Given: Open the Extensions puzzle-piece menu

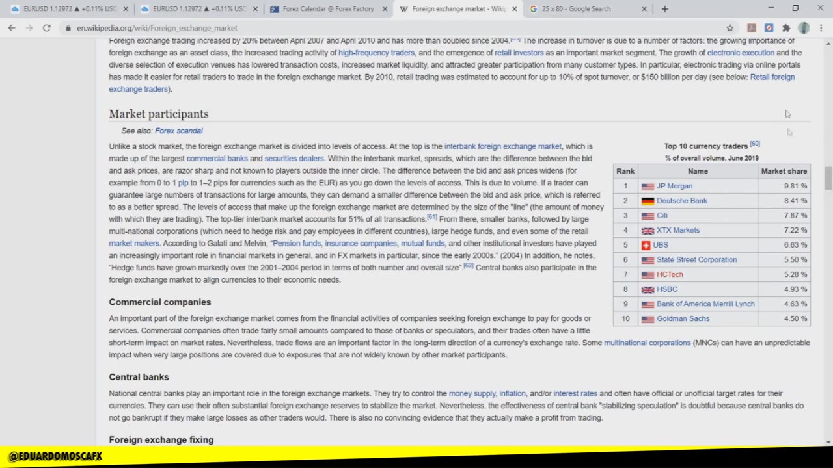Looking at the screenshot, I should [786, 28].
